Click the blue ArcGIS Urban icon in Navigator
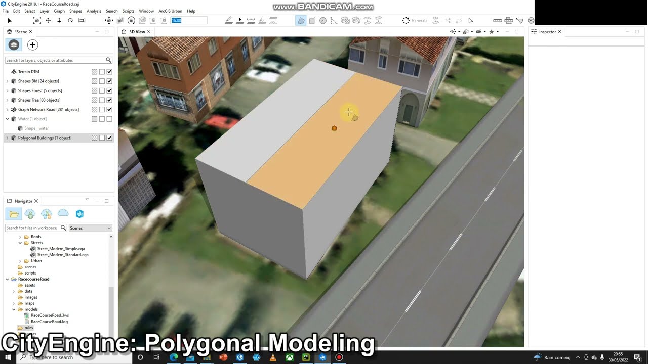The image size is (648, 364). 79,214
